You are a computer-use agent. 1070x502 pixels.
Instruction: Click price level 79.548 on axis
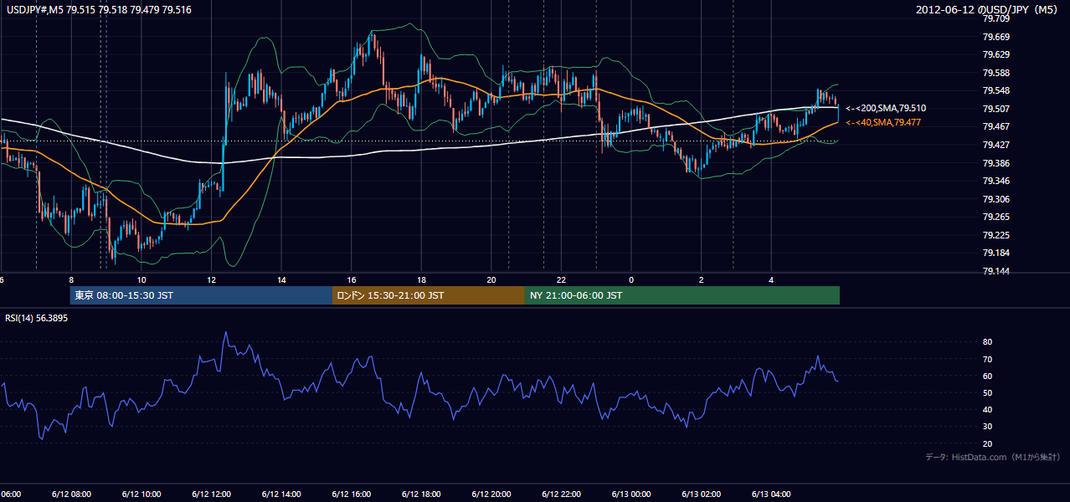tap(996, 90)
